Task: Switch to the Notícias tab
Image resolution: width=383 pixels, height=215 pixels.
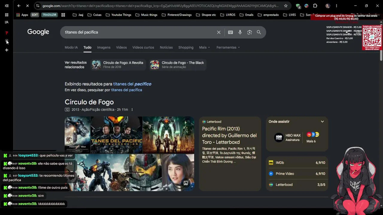Action: 166,47
